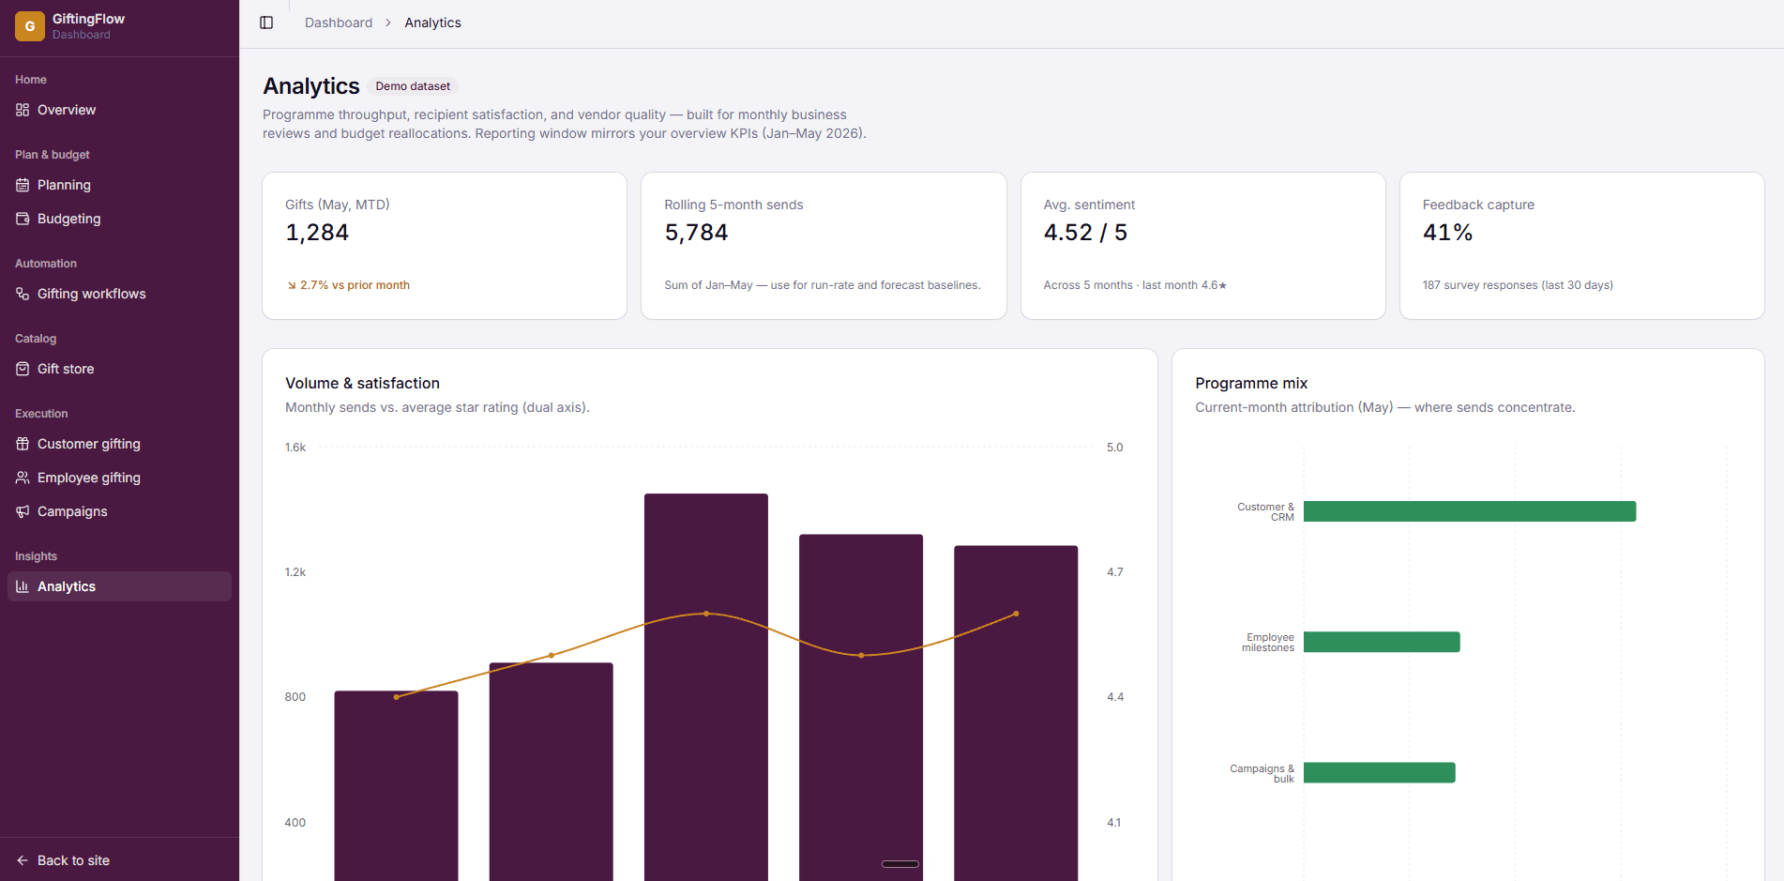
Task: Click the Dashboard breadcrumb link
Action: click(x=339, y=23)
